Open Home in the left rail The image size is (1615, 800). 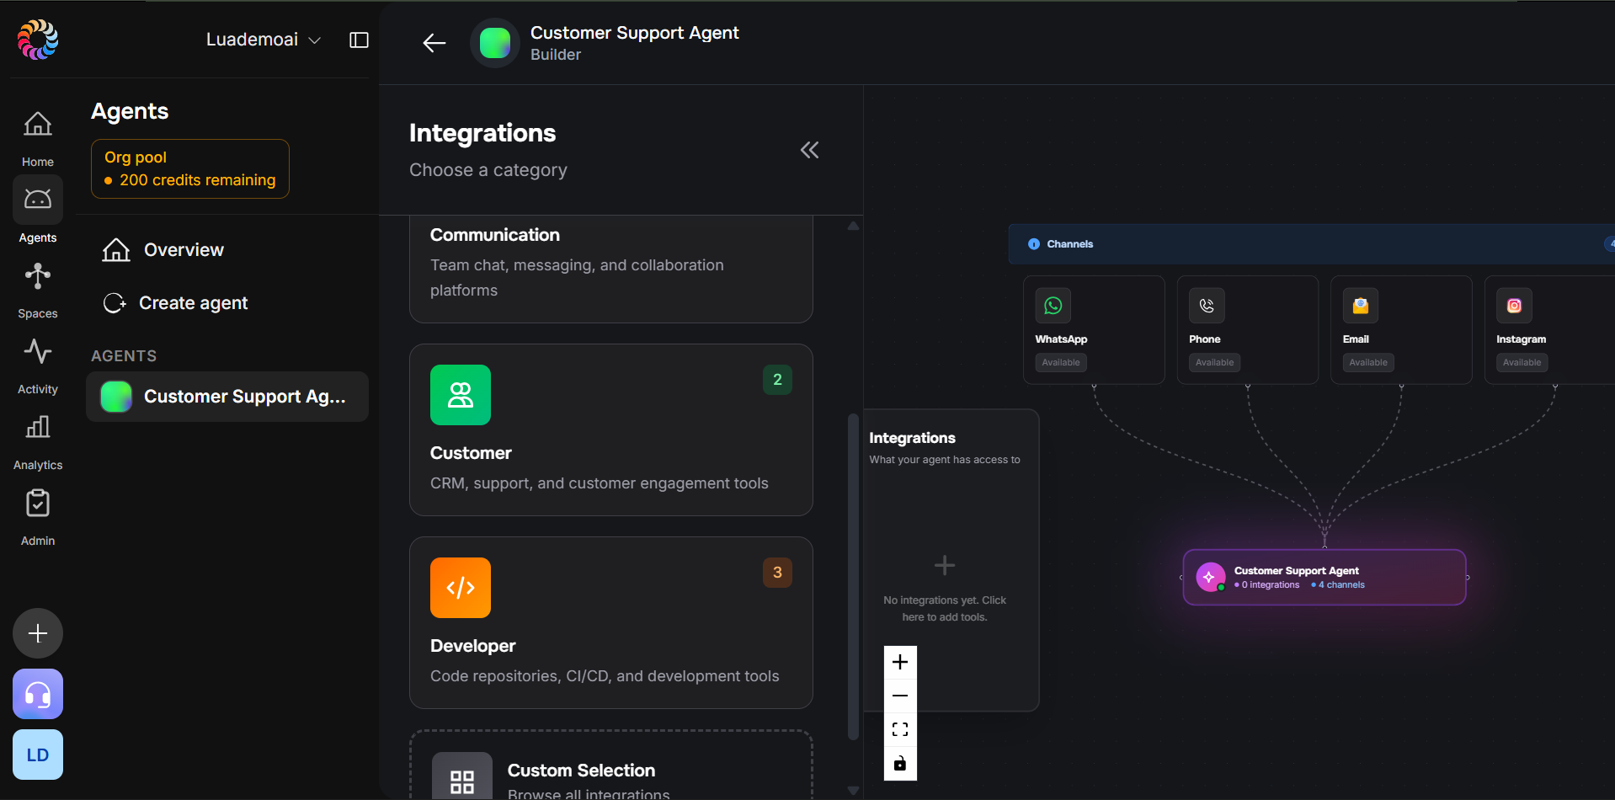[x=38, y=139]
